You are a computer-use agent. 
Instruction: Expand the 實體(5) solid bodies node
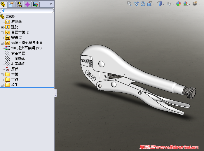[x=2, y=38]
